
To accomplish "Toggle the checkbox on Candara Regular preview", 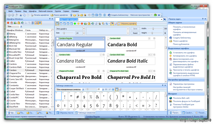I will click(104, 38).
